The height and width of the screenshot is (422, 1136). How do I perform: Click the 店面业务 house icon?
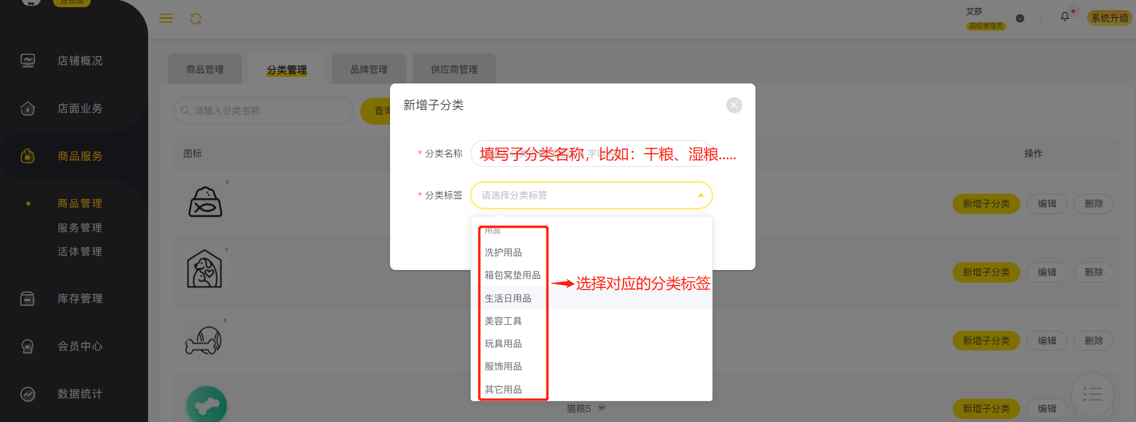[27, 108]
